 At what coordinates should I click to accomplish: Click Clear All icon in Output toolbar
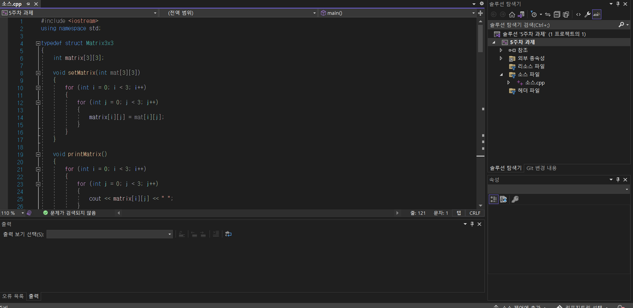(x=181, y=234)
